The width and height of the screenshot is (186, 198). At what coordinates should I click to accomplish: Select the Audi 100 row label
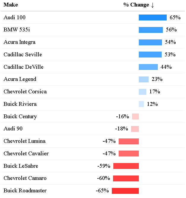pos(15,17)
